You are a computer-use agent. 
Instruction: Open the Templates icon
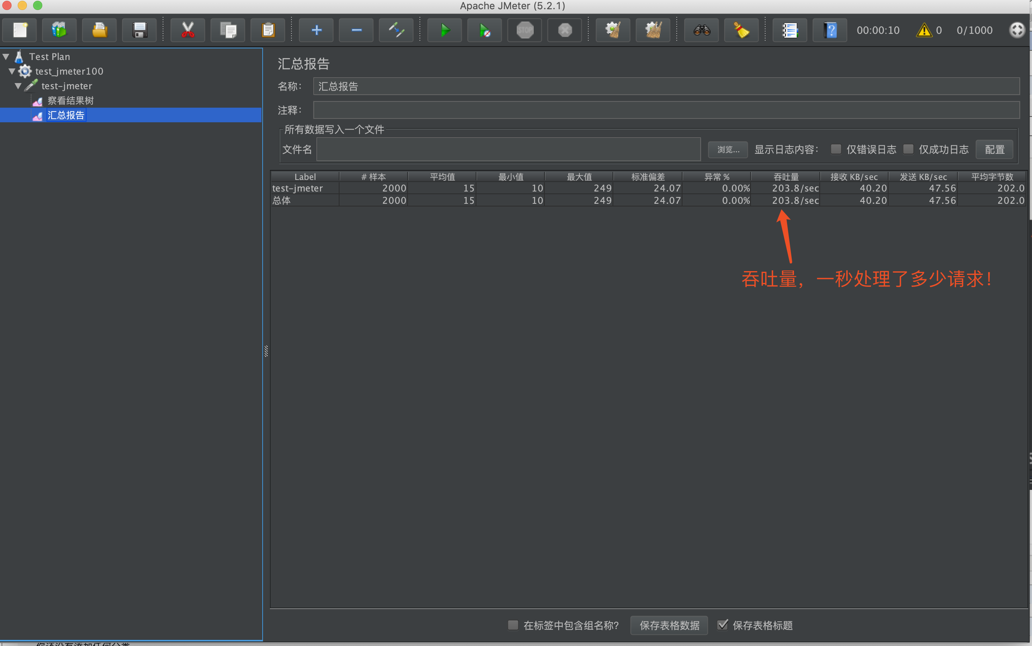[59, 30]
